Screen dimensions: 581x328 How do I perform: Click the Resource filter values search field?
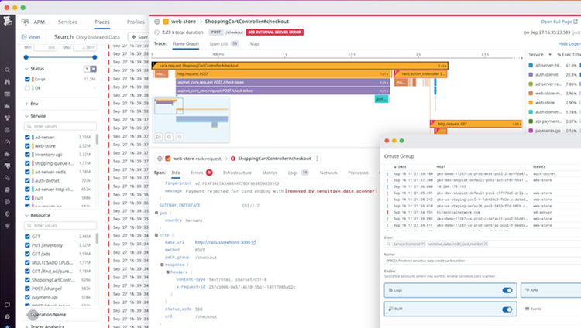60,225
